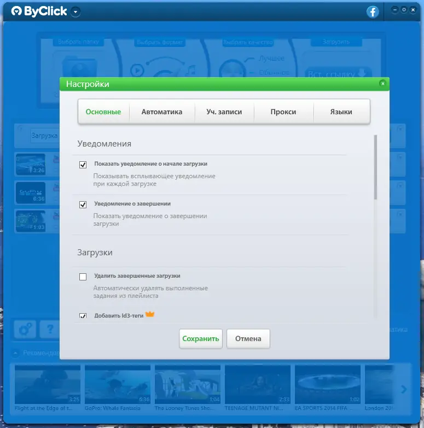424x428 pixels.
Task: Open the GoPro 6:36 download thumbnail
Action: click(x=31, y=193)
